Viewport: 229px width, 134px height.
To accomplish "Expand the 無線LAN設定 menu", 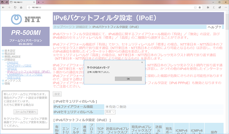I will [x=11, y=57].
